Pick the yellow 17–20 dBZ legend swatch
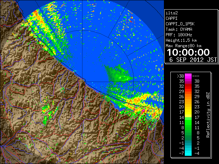The width and height of the screenshot is (219, 164). click(x=188, y=112)
